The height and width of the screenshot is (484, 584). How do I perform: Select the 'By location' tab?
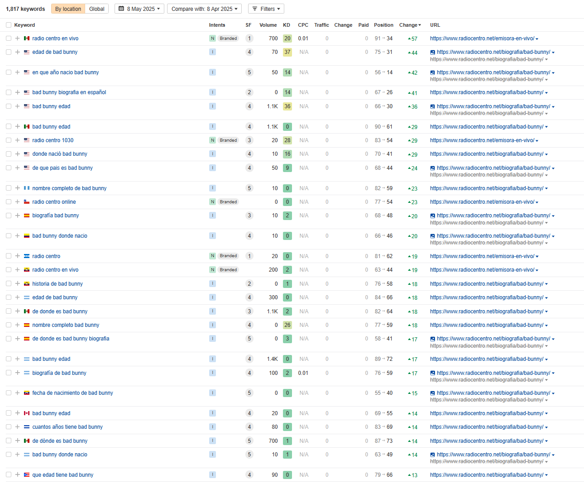point(68,9)
